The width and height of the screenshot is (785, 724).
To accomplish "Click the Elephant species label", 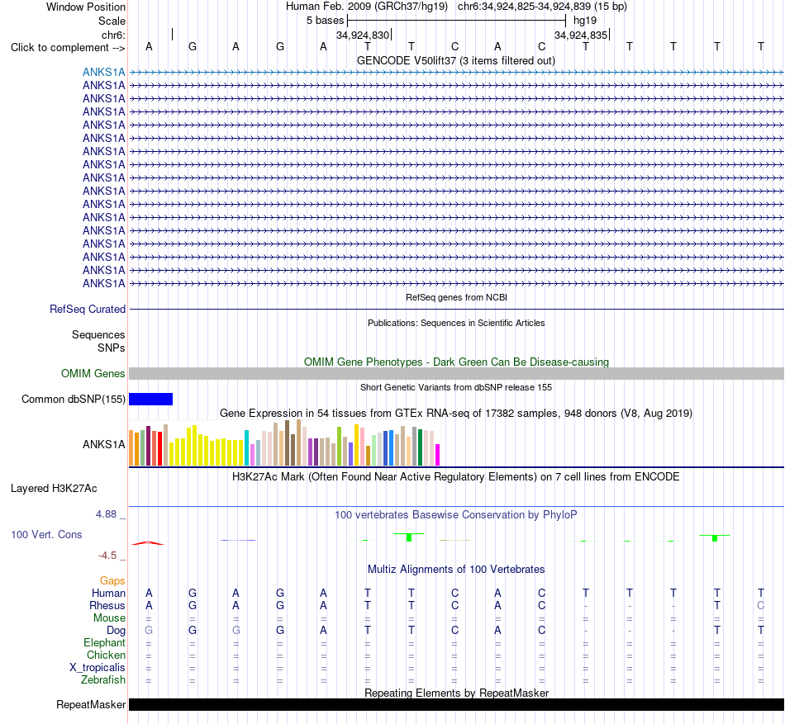I will coord(104,642).
